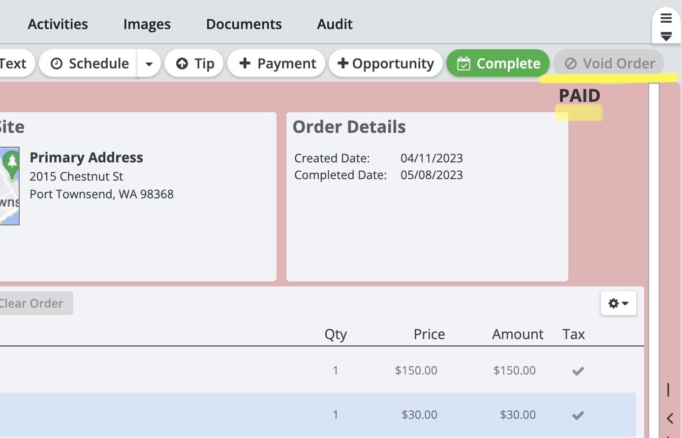Click the Text button
682x438 pixels.
14,63
